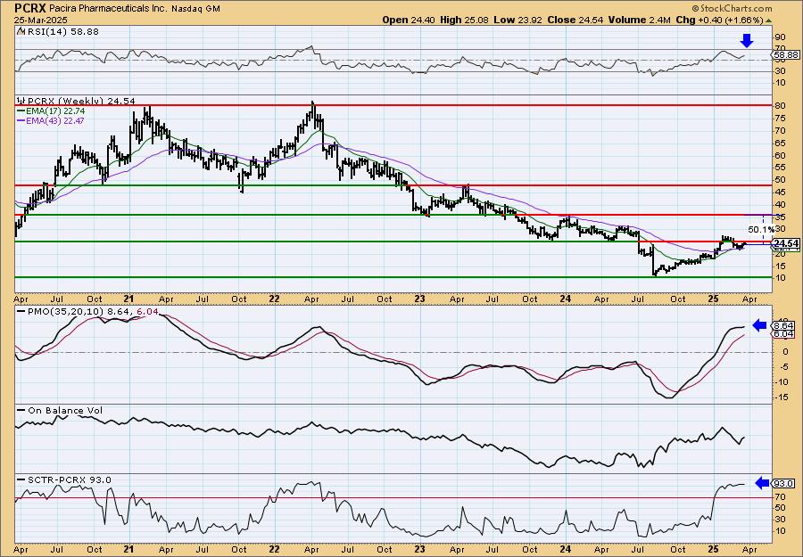This screenshot has height=557, width=803.
Task: Click the 'RSI(14) 58.88' panel label
Action: pos(62,32)
